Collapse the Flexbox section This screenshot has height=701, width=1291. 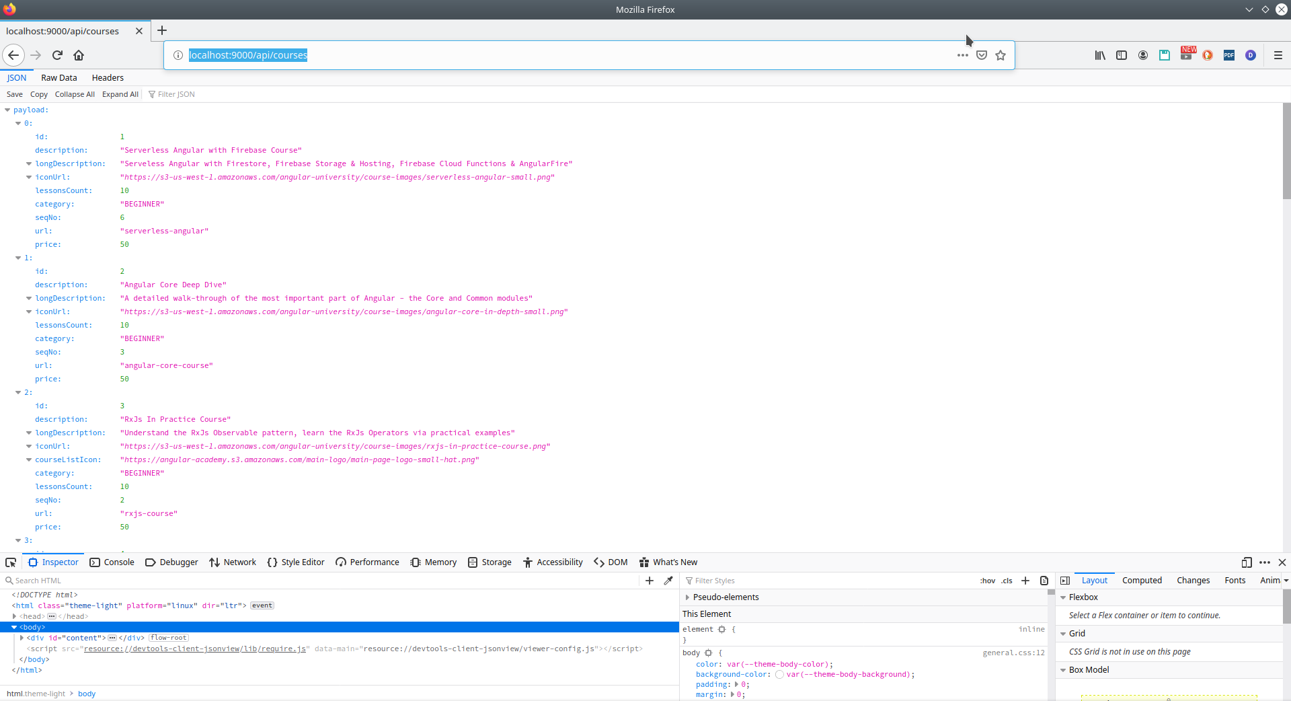click(x=1063, y=597)
